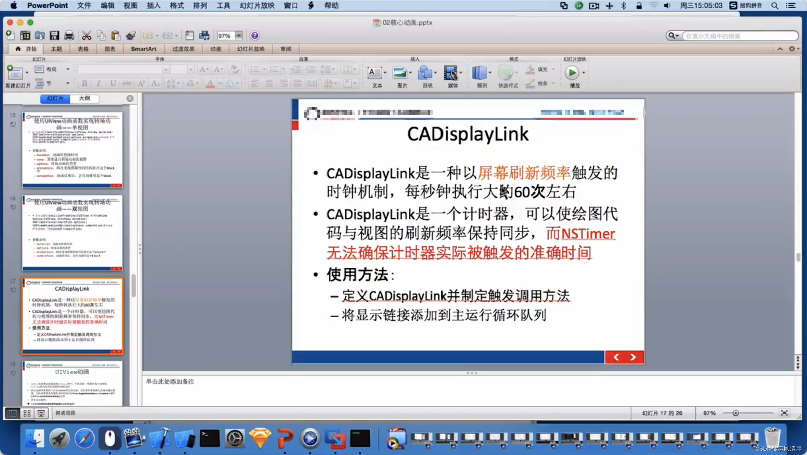Insert a shape via 形状 icon
This screenshot has height=455, width=807.
click(425, 73)
